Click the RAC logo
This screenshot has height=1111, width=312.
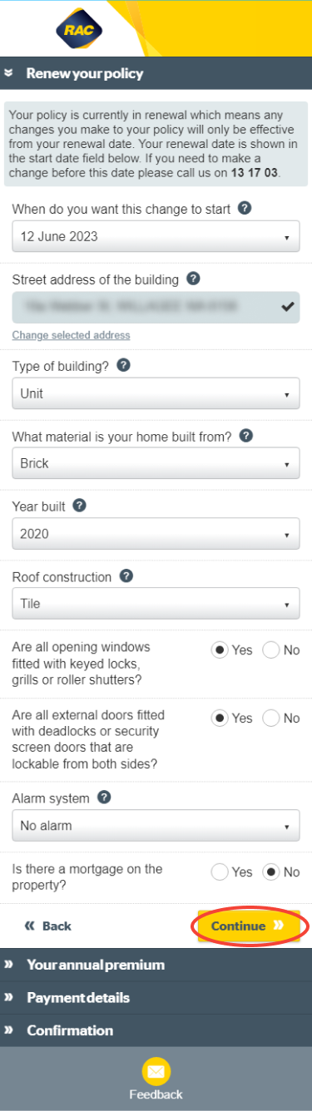click(79, 31)
